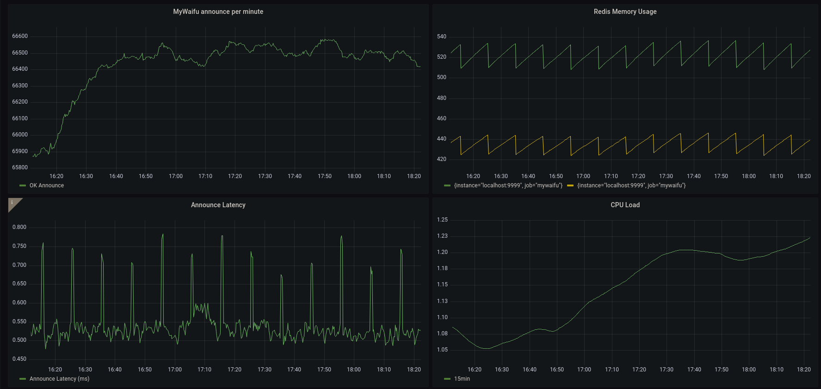Click the green swatch beside Announce Latency (ms)

(23, 379)
